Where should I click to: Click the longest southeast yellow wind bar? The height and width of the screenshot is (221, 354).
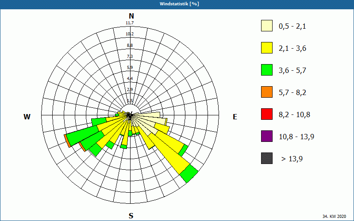coord(168,154)
